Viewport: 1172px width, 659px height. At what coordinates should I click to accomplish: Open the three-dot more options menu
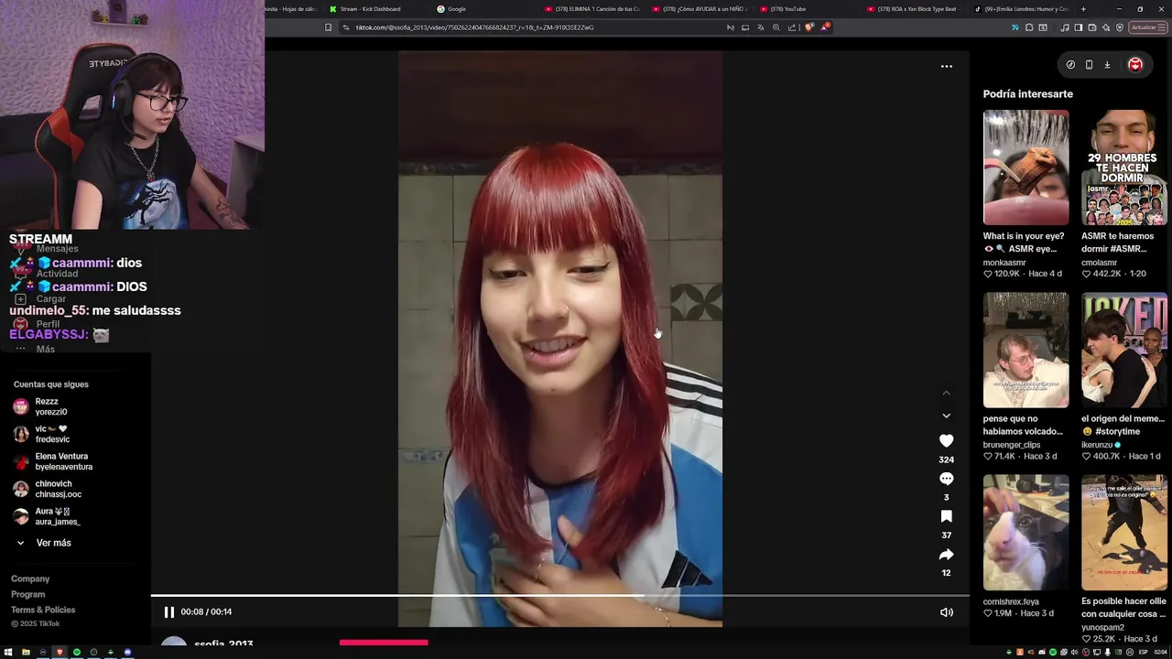(x=947, y=66)
